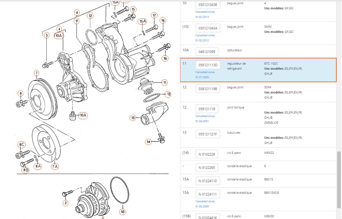Click callout 9 in the diagram

(x=77, y=21)
